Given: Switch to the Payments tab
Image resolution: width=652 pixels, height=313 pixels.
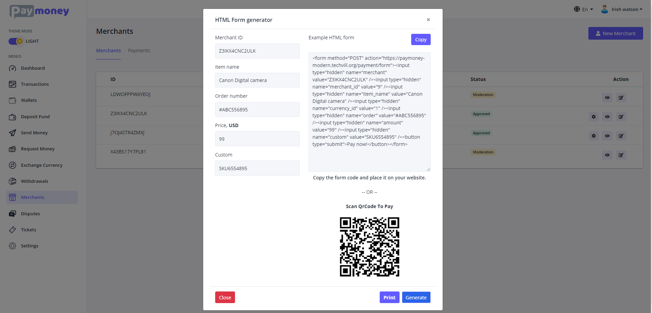Looking at the screenshot, I should tap(139, 50).
